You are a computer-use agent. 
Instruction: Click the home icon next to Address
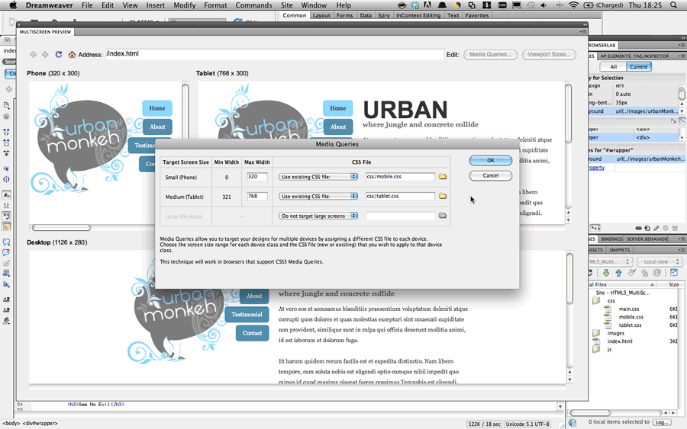coord(72,54)
